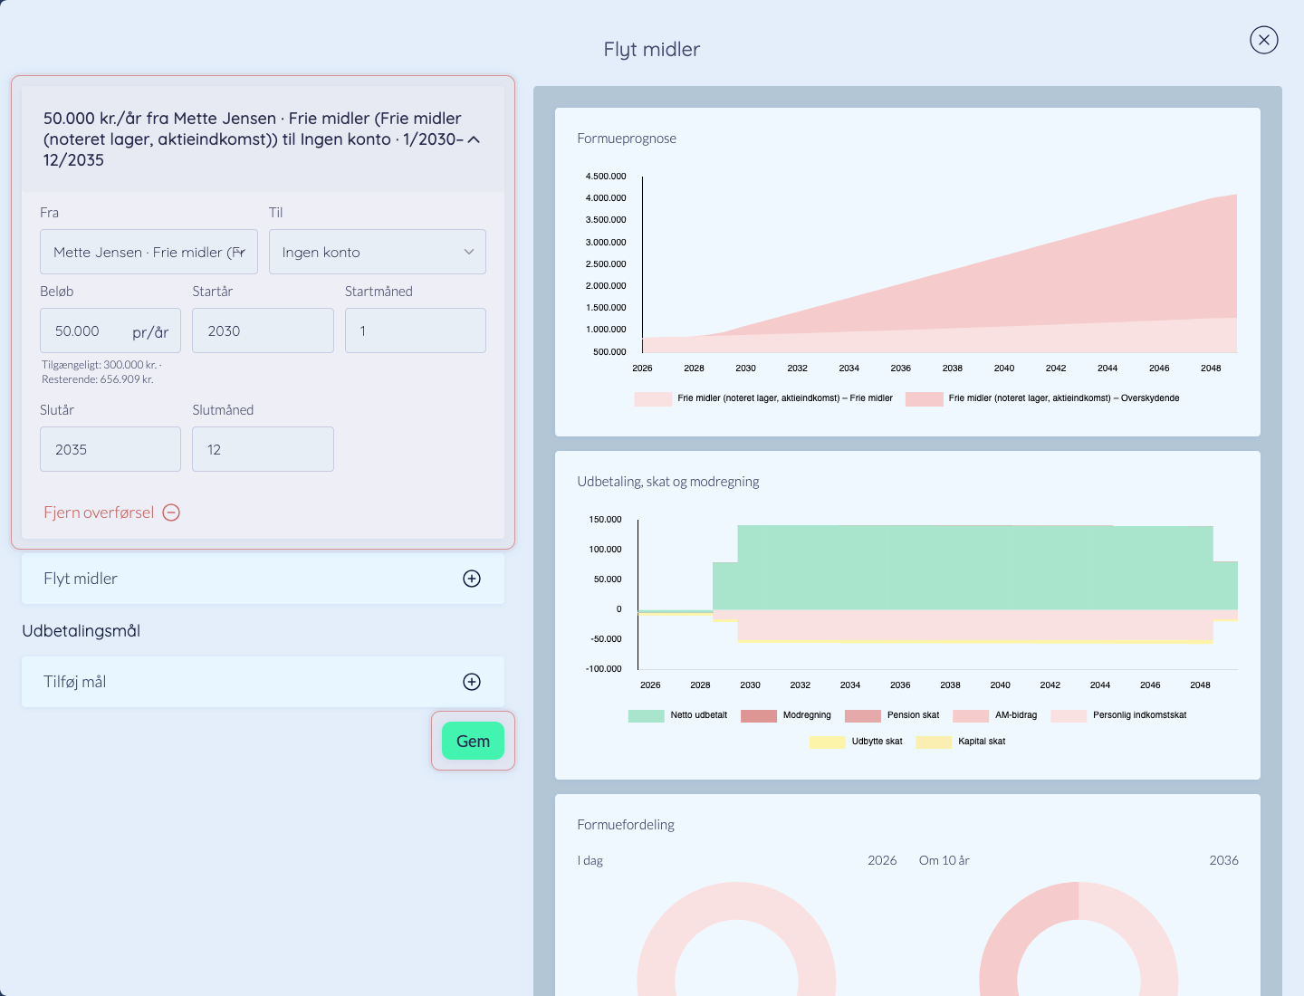The image size is (1304, 996).
Task: Toggle Personlig indkomstskat legend swatch
Action: click(1069, 715)
